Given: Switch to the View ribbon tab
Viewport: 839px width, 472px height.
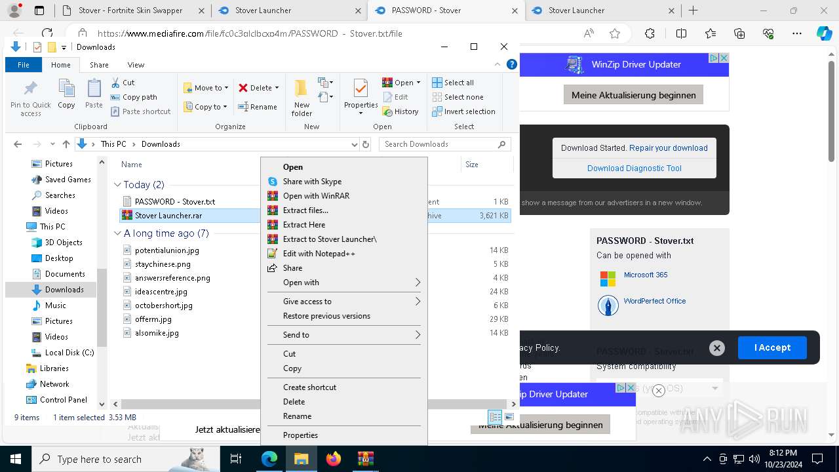Looking at the screenshot, I should coord(136,65).
